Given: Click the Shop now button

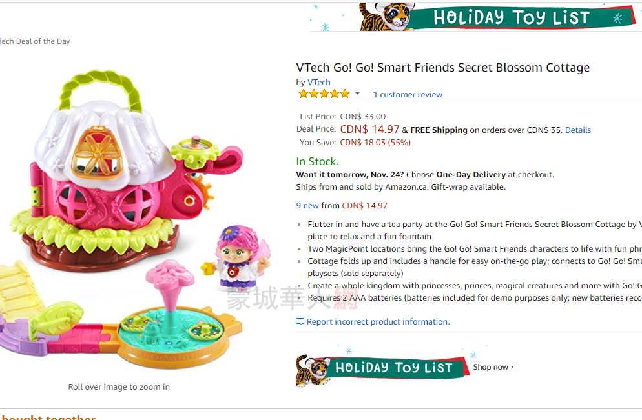Looking at the screenshot, I should (x=493, y=367).
